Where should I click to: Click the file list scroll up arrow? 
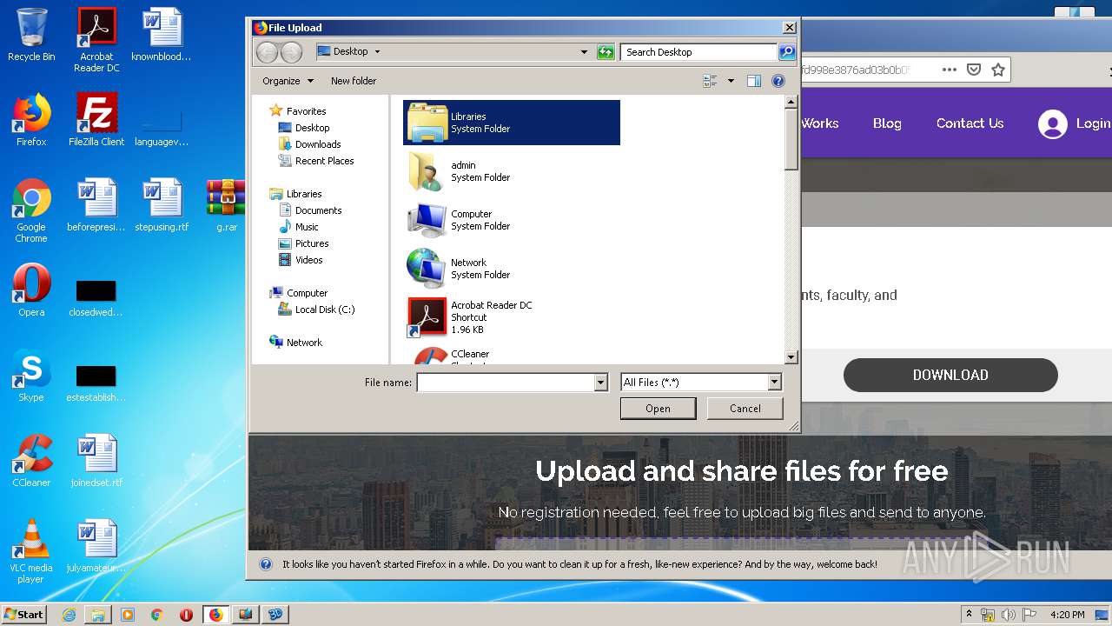click(x=791, y=102)
